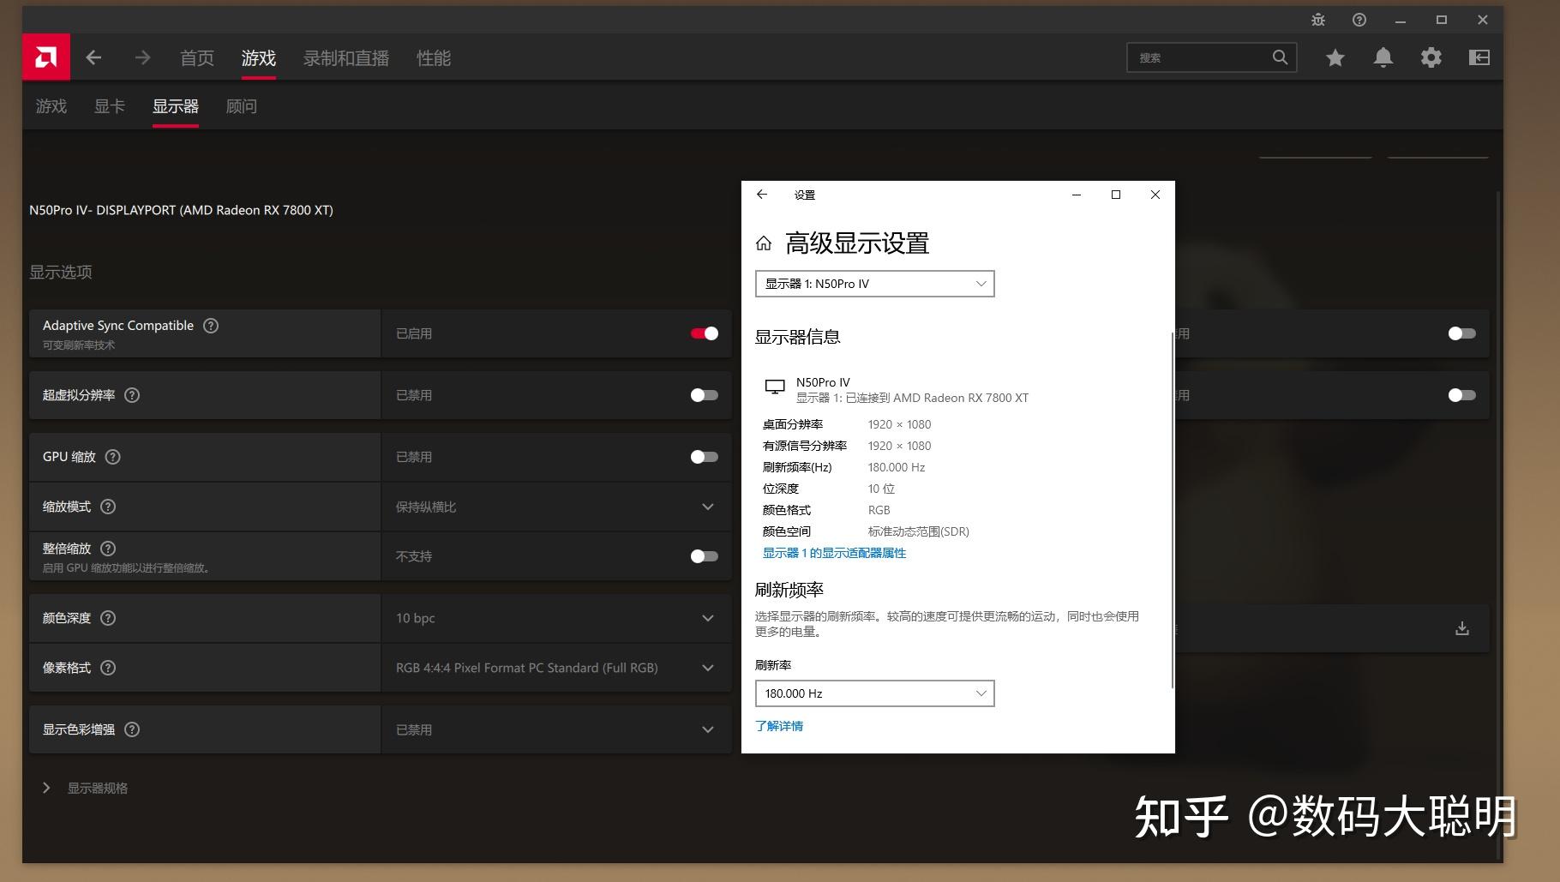Open 显卡 sub-tab
Screen dimensions: 1560x882
110,106
